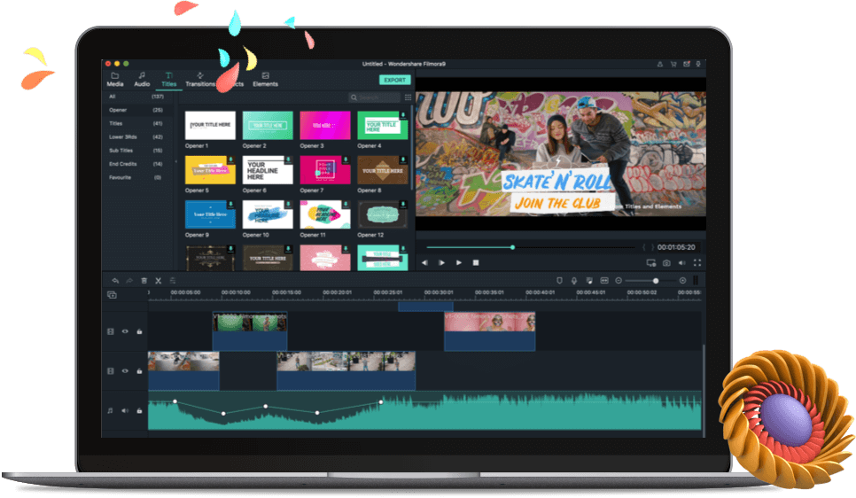Toggle lock of top video track
856x498 pixels.
(x=139, y=331)
